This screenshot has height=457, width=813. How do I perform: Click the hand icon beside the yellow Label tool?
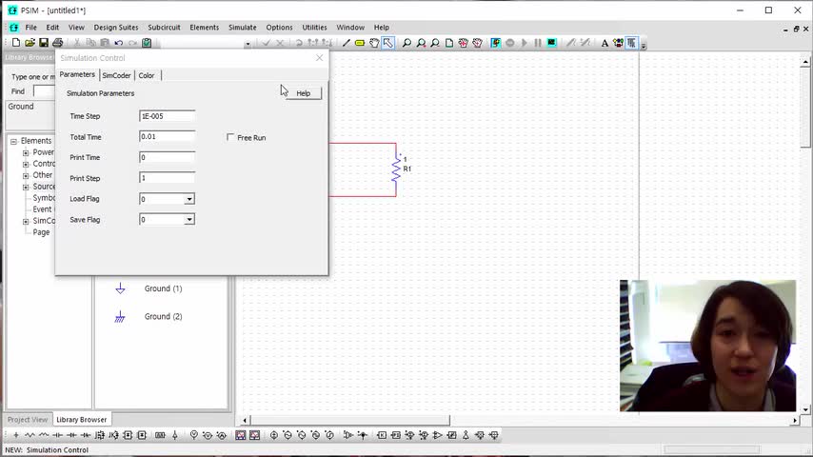[x=374, y=43]
